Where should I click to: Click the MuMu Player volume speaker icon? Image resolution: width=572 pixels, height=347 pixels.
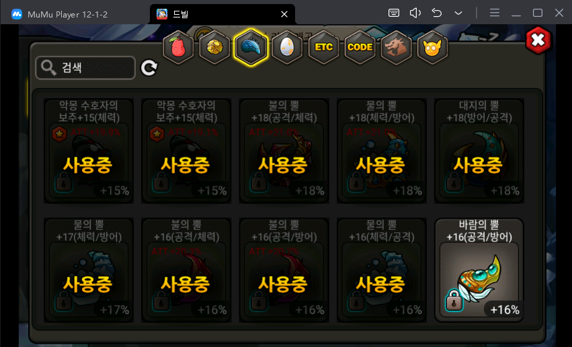[415, 13]
